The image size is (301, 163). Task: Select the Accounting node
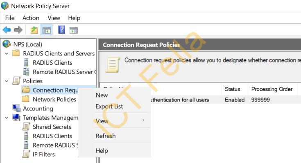pyautogui.click(x=38, y=108)
